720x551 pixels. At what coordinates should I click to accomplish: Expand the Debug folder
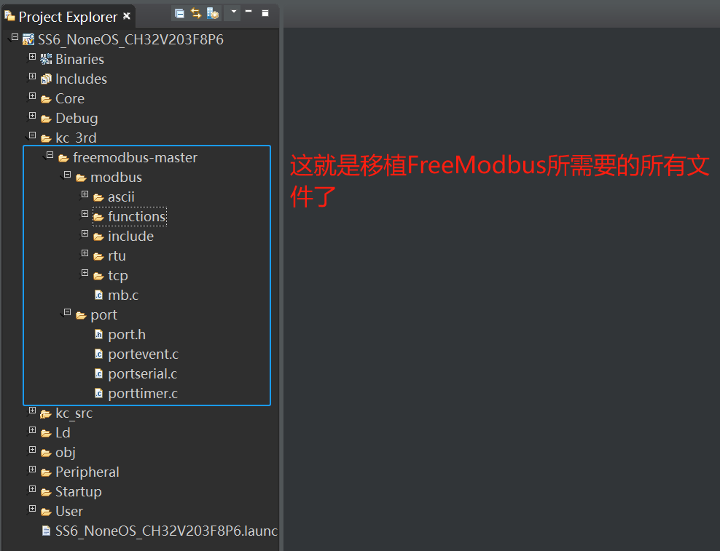click(x=32, y=115)
